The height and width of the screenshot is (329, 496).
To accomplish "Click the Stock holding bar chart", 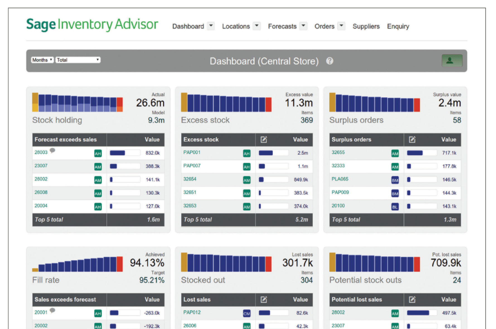I will 78,103.
